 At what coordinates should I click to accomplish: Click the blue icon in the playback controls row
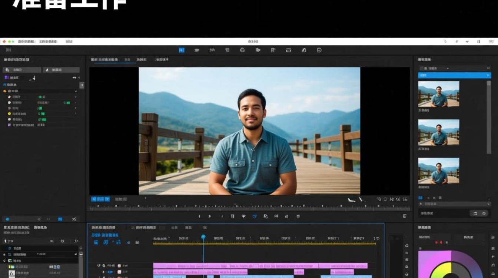(255, 216)
